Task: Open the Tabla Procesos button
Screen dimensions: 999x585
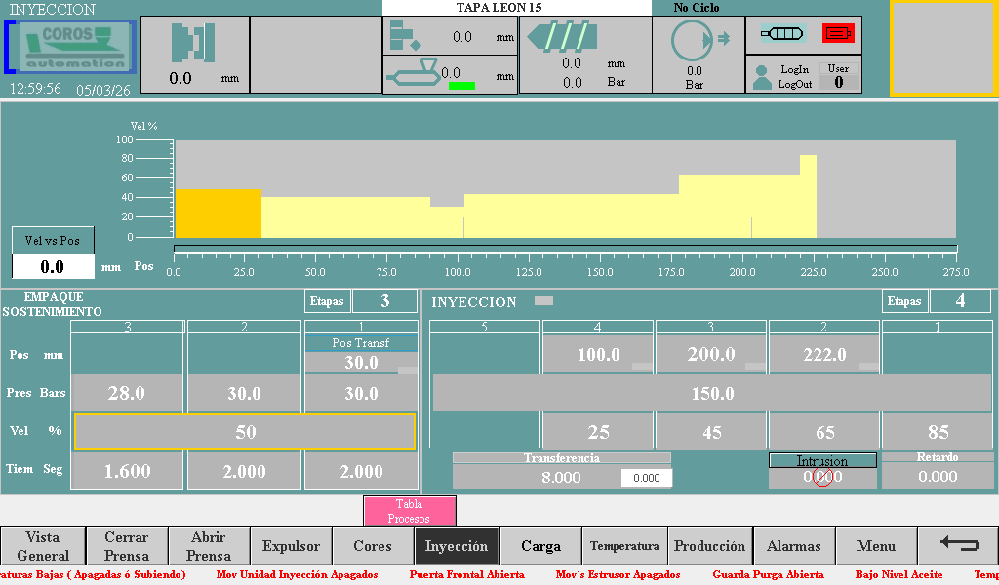Action: click(x=409, y=511)
